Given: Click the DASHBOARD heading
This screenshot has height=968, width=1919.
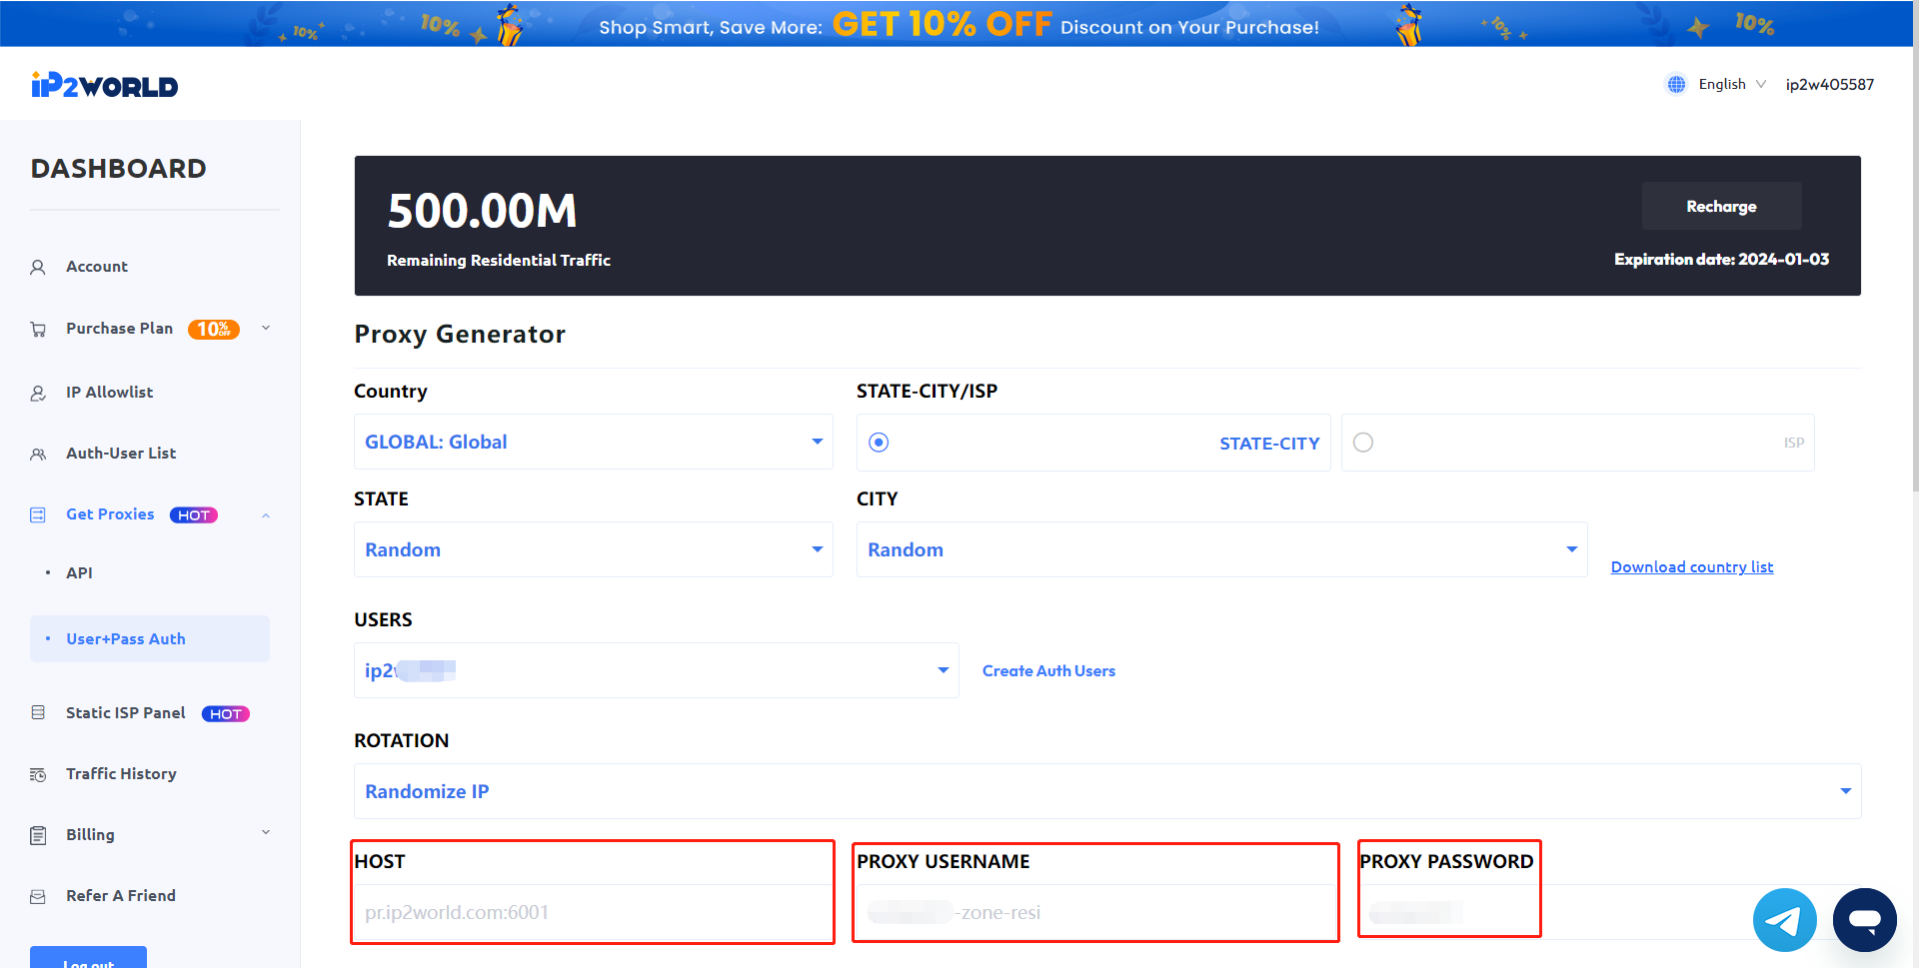Looking at the screenshot, I should click(x=119, y=169).
